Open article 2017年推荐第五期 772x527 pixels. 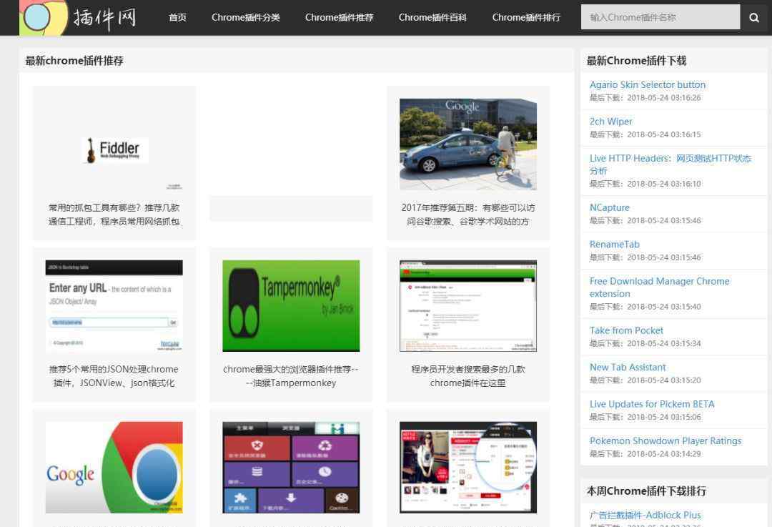click(x=468, y=215)
